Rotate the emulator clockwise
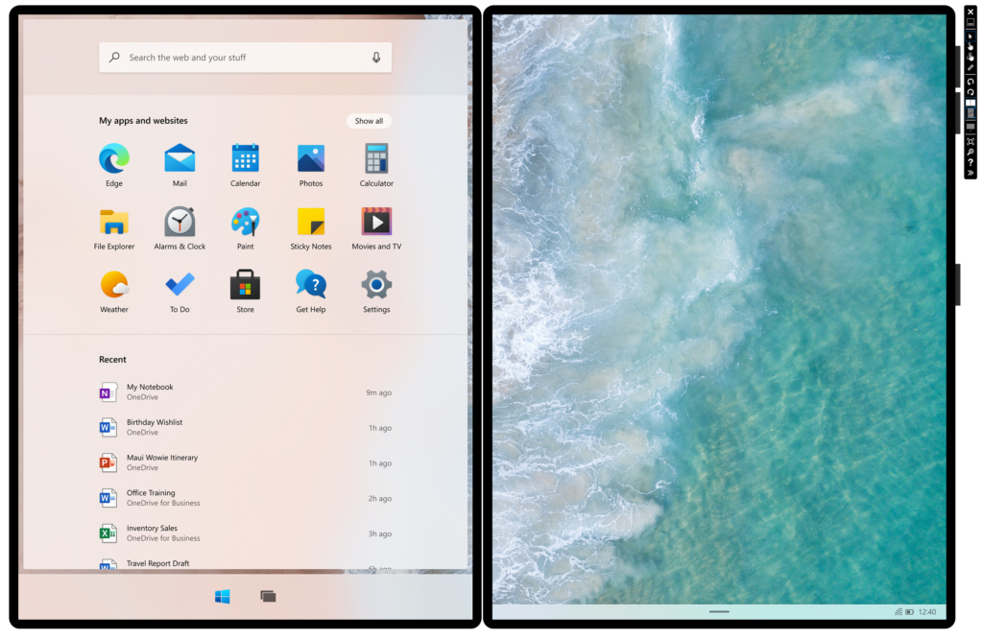The width and height of the screenshot is (983, 640). pyautogui.click(x=971, y=92)
